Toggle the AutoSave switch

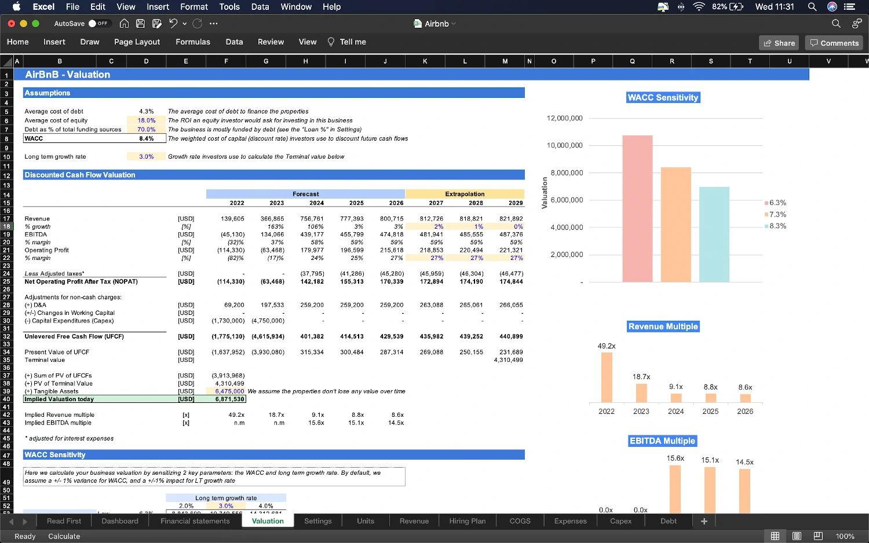point(98,23)
